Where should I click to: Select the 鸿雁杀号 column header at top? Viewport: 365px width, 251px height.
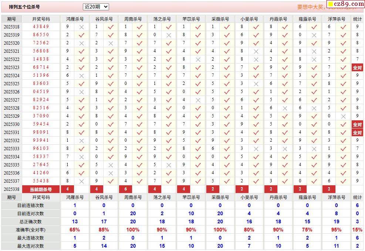(75, 19)
